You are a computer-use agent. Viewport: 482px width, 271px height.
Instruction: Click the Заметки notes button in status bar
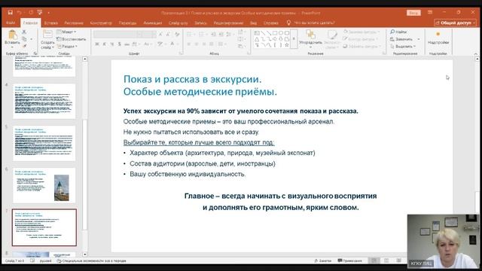[x=323, y=260]
